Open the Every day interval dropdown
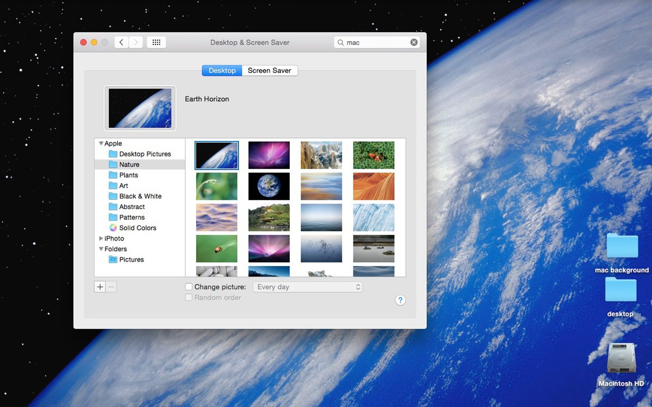This screenshot has width=652, height=407. (308, 287)
